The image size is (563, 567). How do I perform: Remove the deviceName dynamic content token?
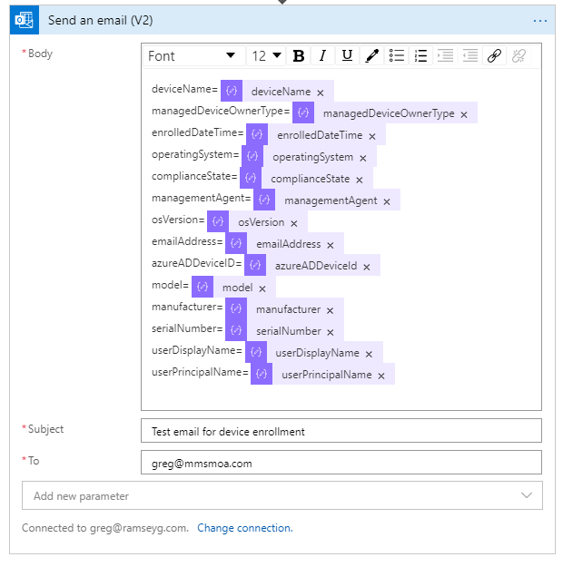coord(321,93)
